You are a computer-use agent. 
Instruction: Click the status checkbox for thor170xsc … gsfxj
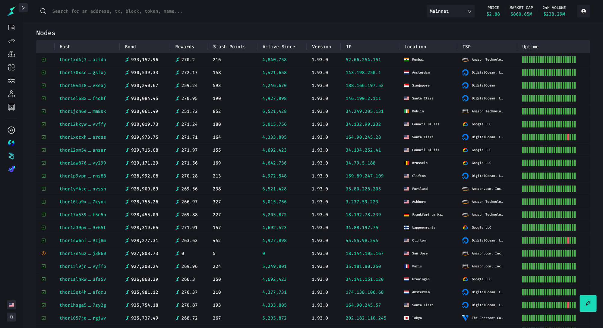pyautogui.click(x=44, y=73)
